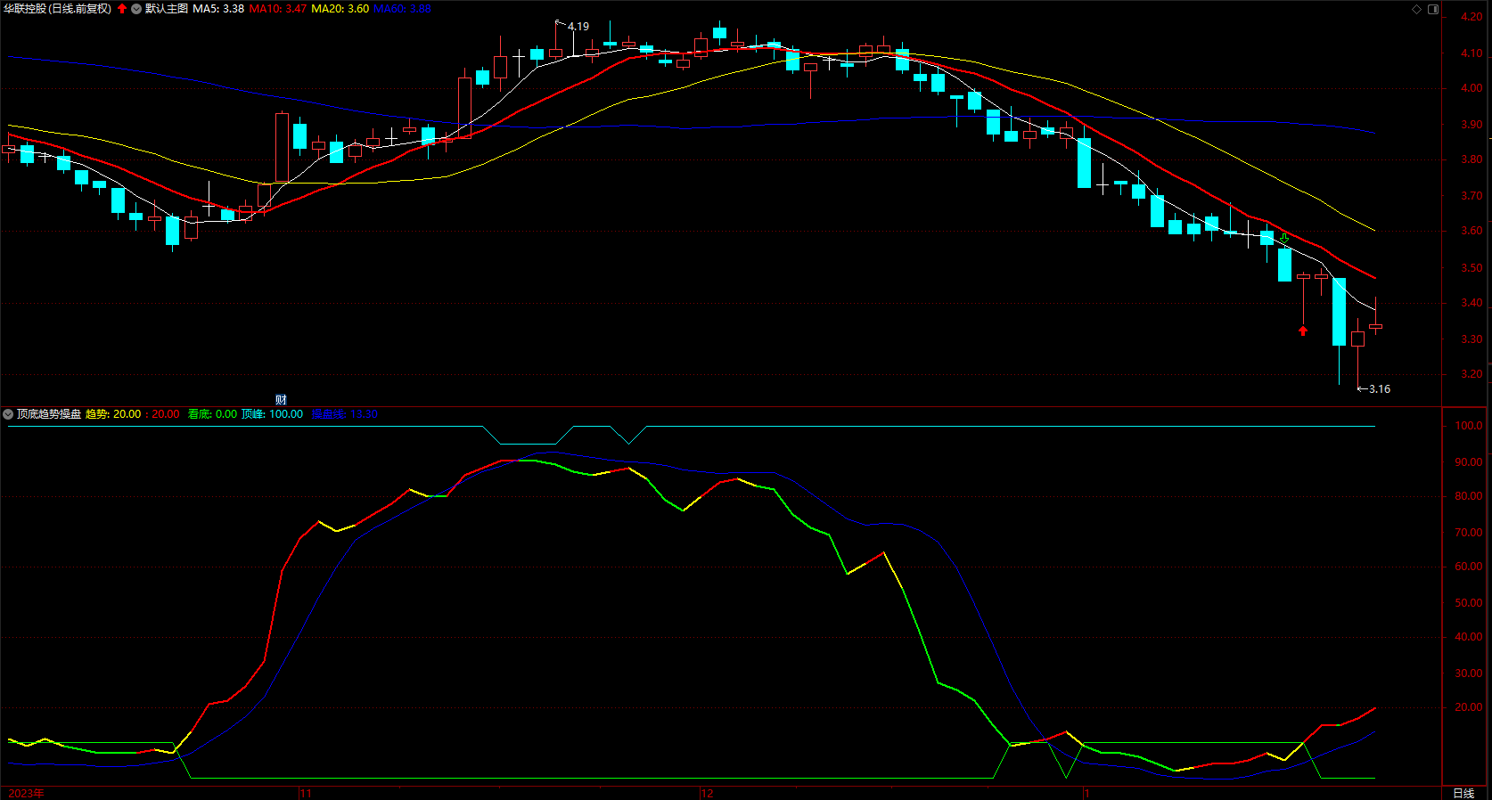The width and height of the screenshot is (1492, 800).
Task: Click the 操盘线: 13.30 value
Action: click(x=344, y=414)
